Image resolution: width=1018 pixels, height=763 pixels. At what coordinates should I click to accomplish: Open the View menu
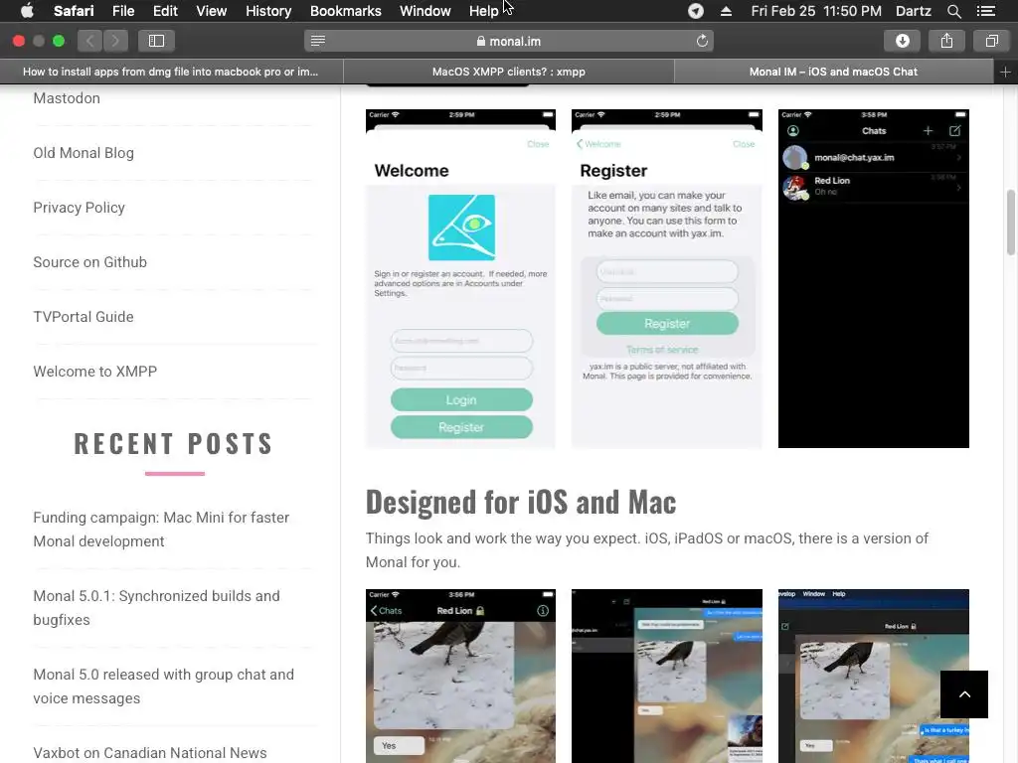point(211,11)
